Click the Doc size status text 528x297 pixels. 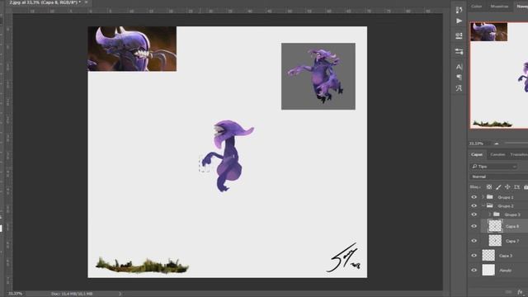point(72,294)
